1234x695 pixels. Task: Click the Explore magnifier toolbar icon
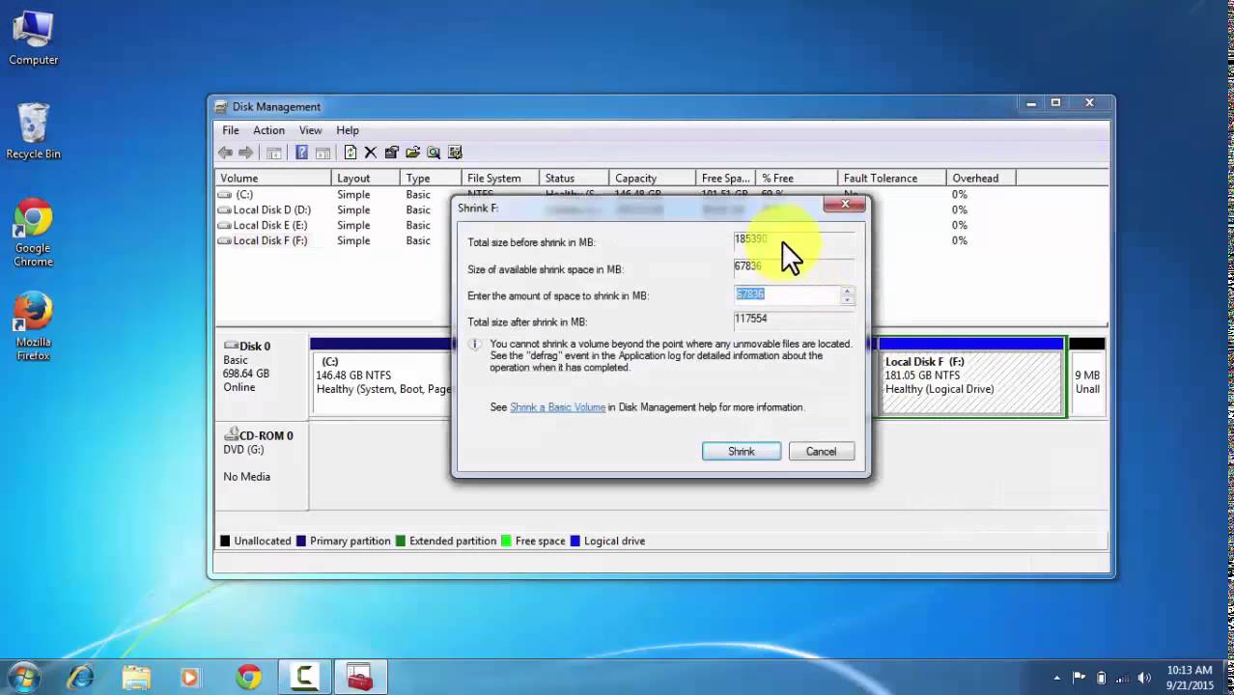pos(434,153)
